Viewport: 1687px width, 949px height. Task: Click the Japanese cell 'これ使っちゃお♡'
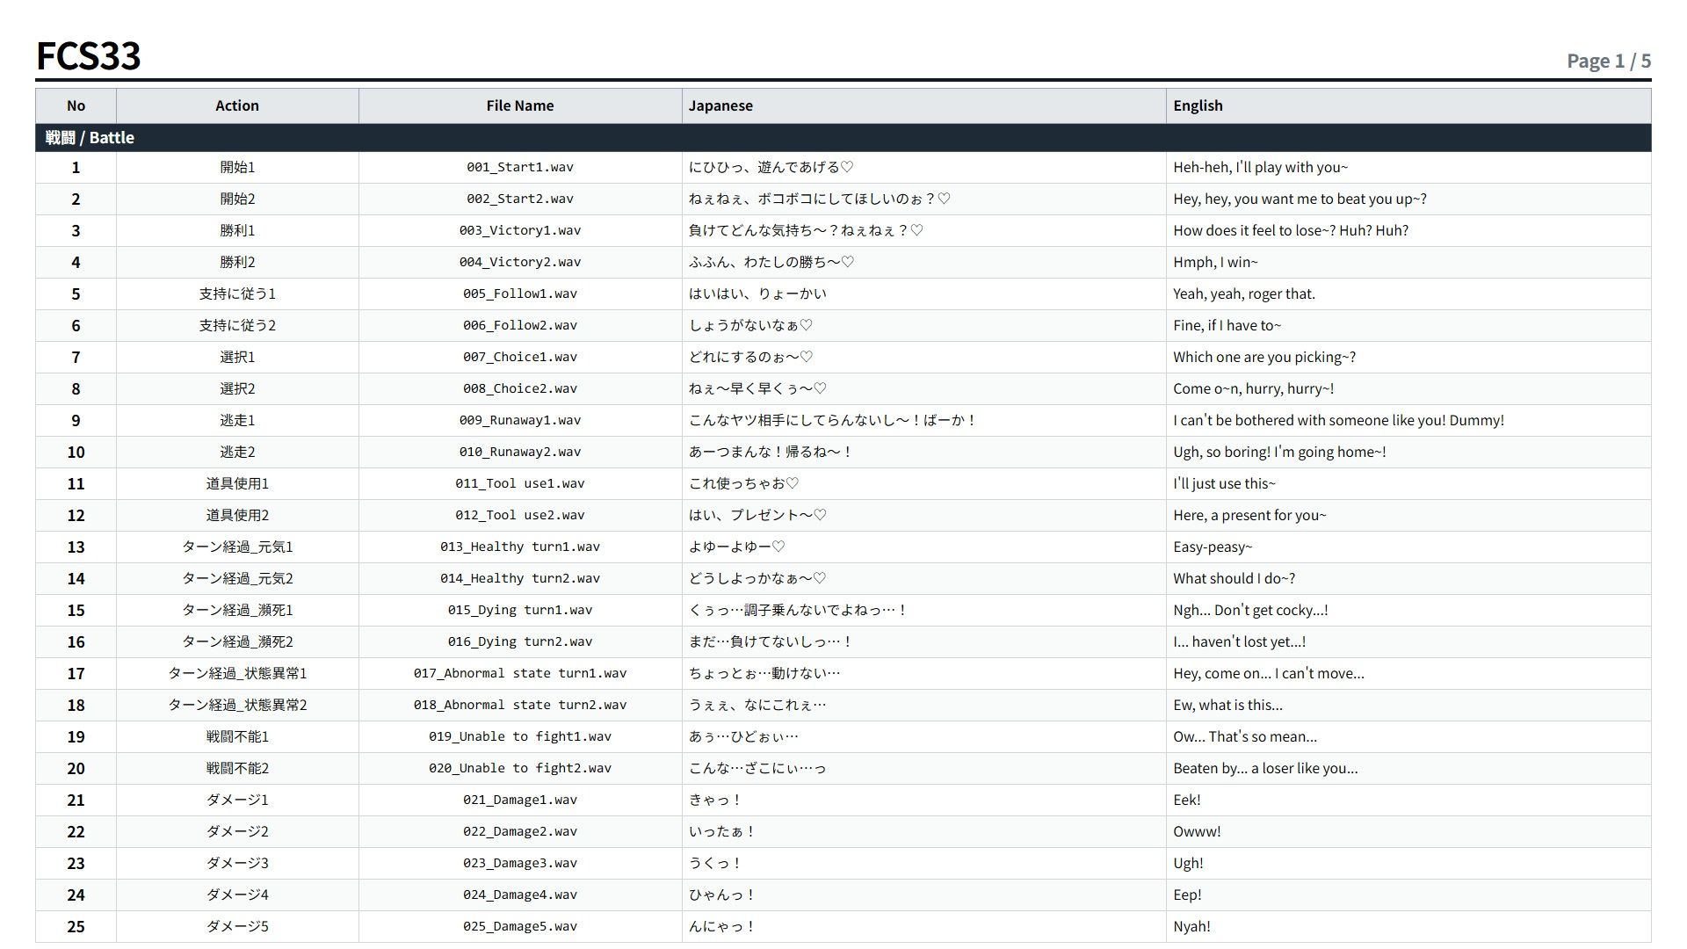923,483
